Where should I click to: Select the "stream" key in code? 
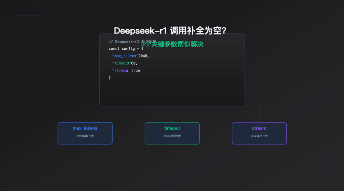[x=120, y=70]
